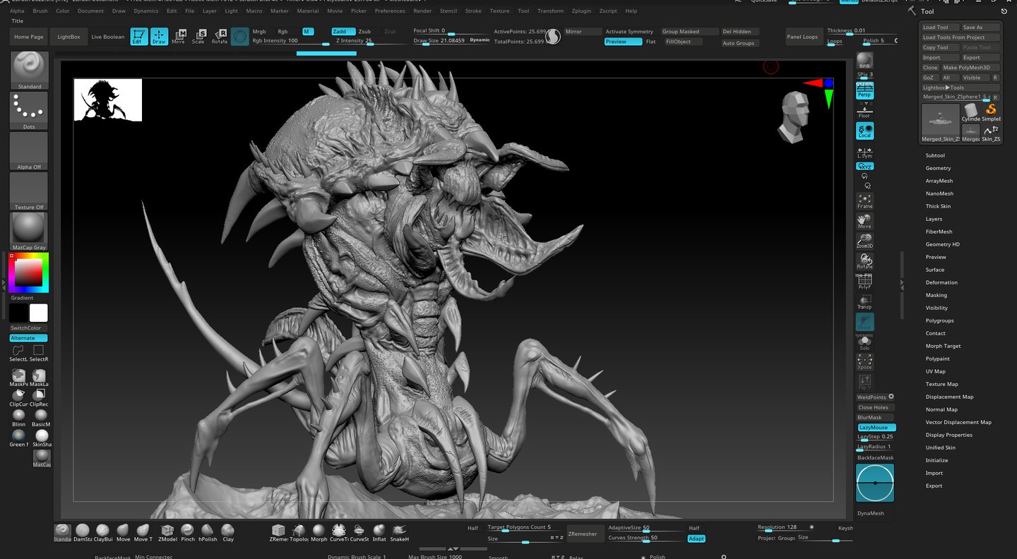
Task: Toggle Persp perspective view
Action: pos(864,90)
